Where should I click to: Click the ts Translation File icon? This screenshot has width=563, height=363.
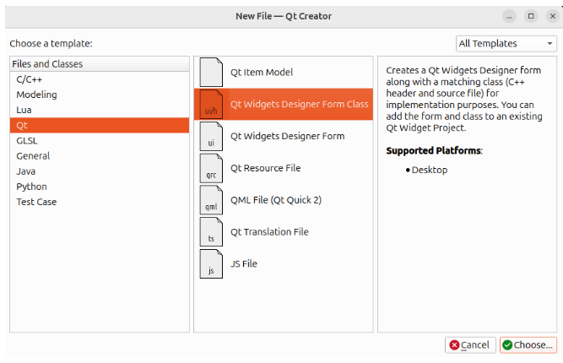click(x=211, y=232)
